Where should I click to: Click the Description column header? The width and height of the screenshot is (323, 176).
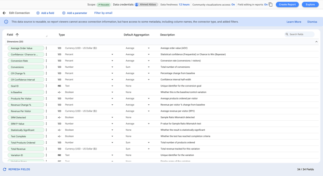(167, 35)
